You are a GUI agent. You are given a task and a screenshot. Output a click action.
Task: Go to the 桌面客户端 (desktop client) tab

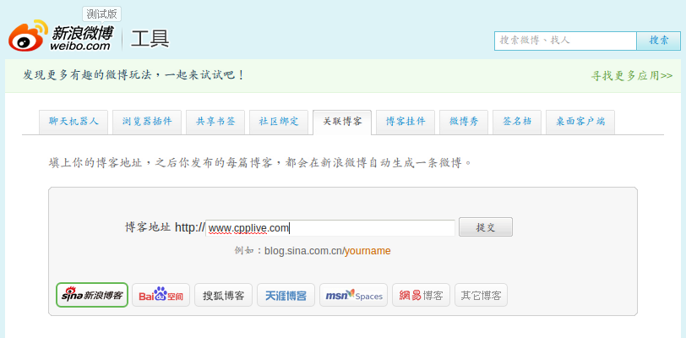point(580,122)
